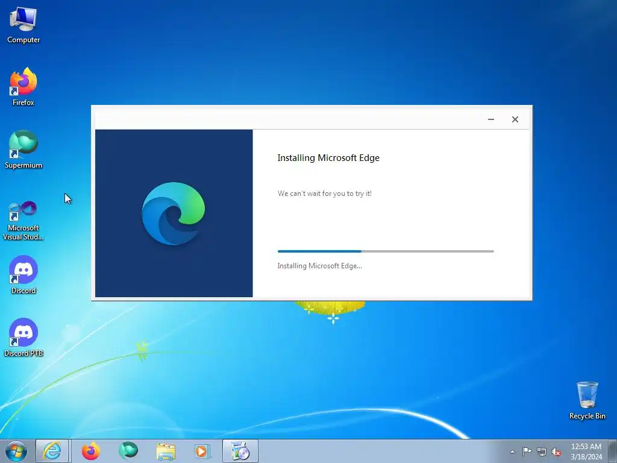617x463 pixels.
Task: Click the Microsoft Edge logo
Action: tap(174, 213)
